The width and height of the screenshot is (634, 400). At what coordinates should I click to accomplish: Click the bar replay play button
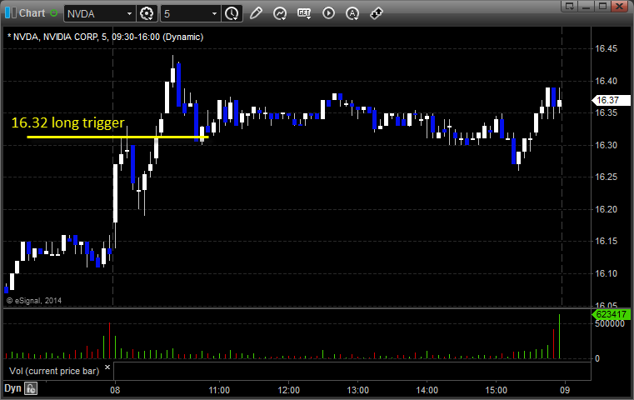coord(328,13)
